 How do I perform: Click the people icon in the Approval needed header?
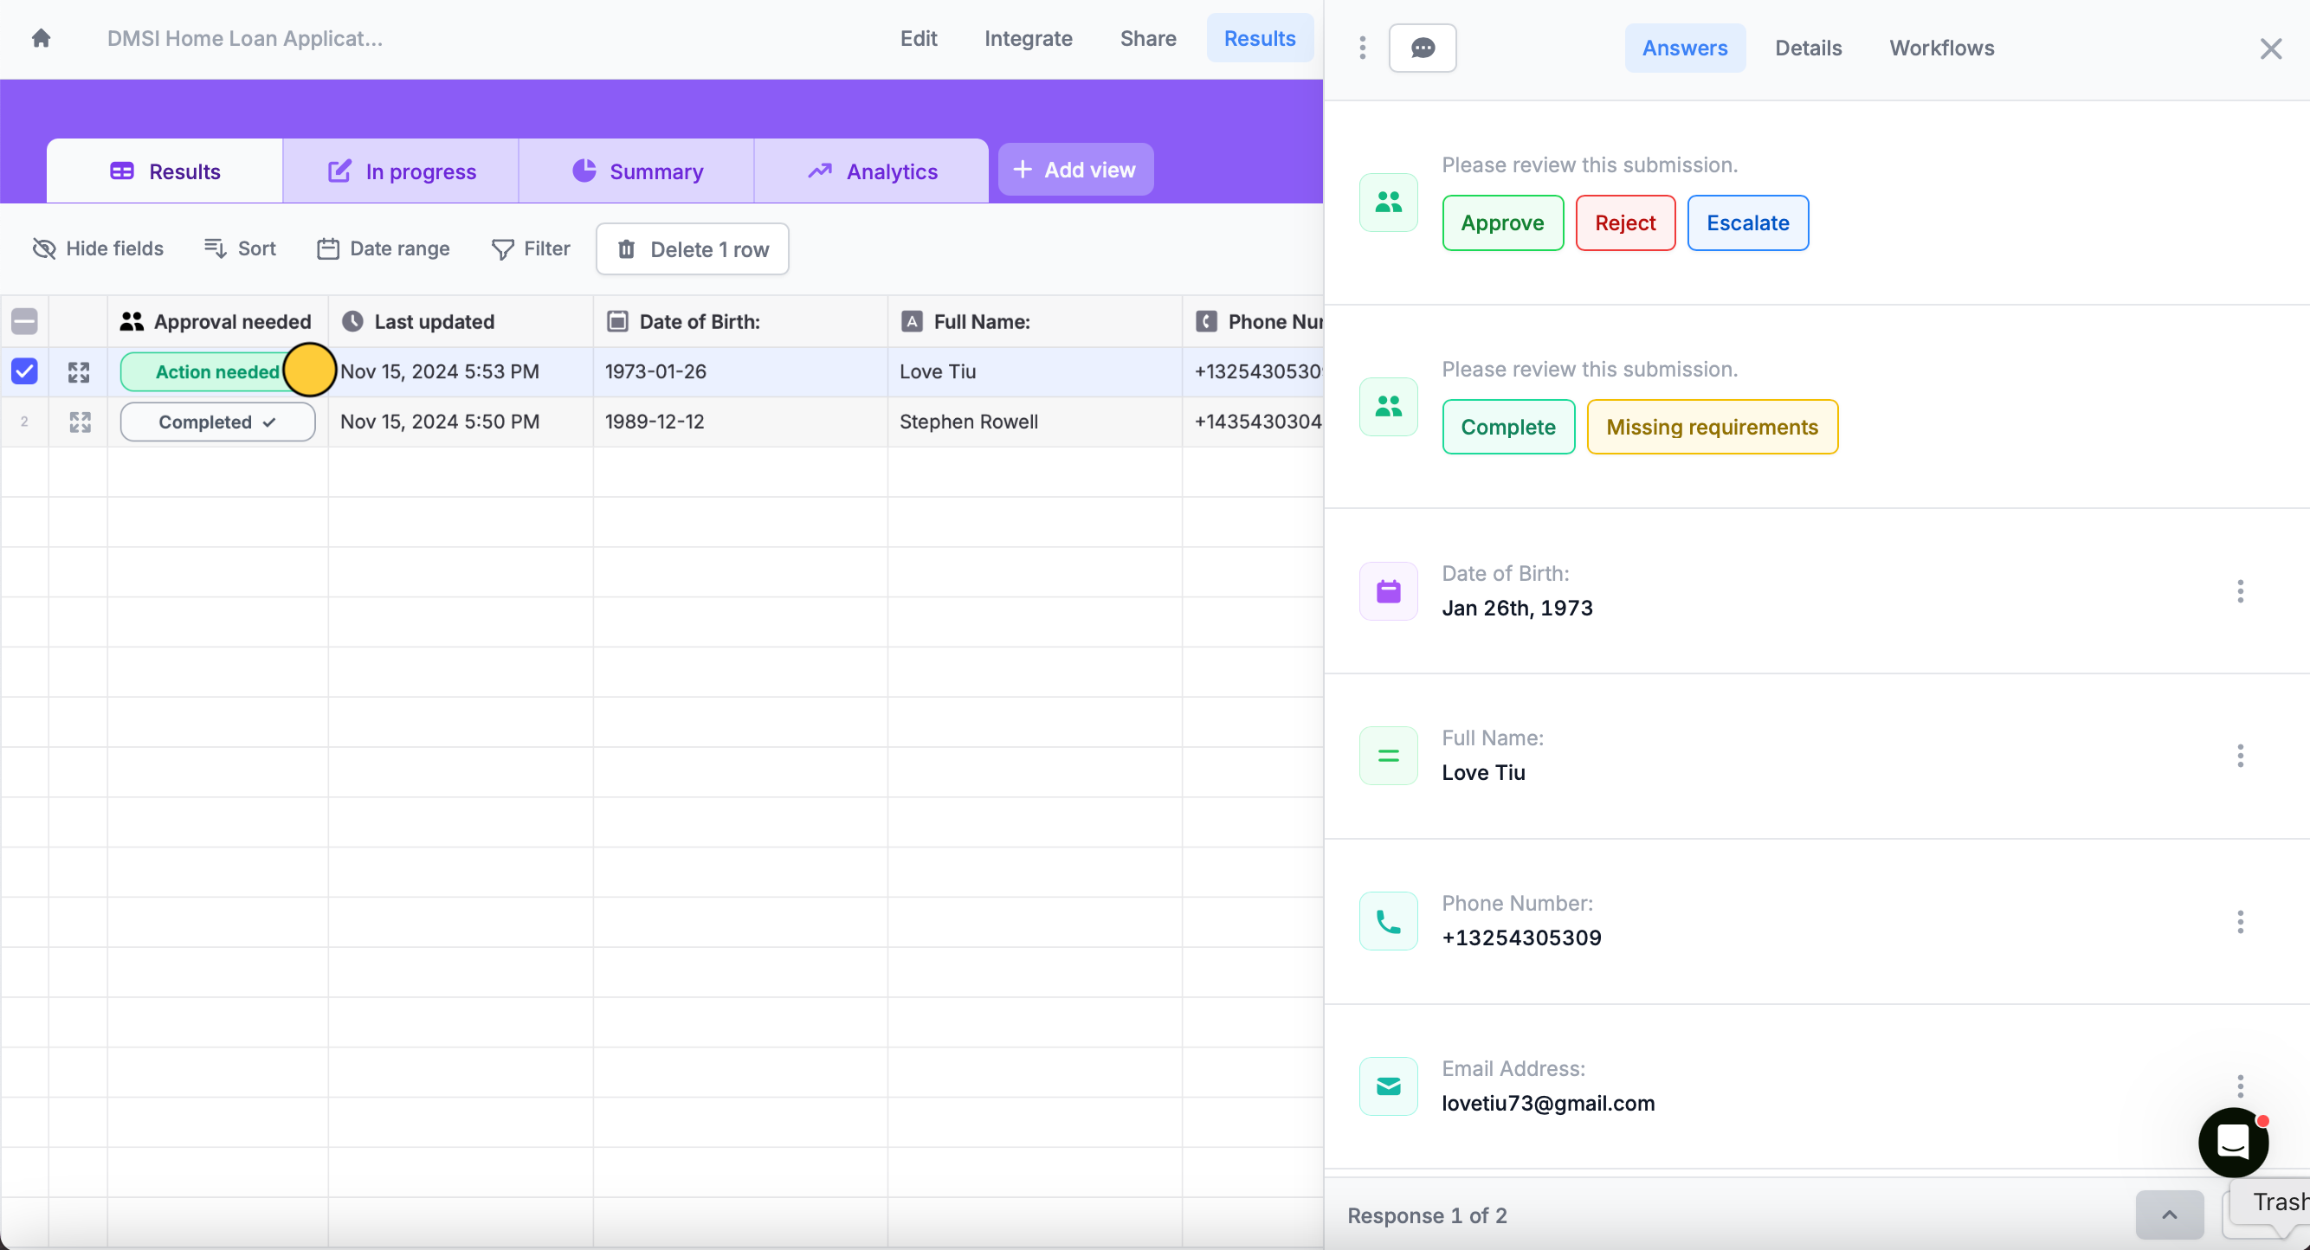[x=132, y=321]
